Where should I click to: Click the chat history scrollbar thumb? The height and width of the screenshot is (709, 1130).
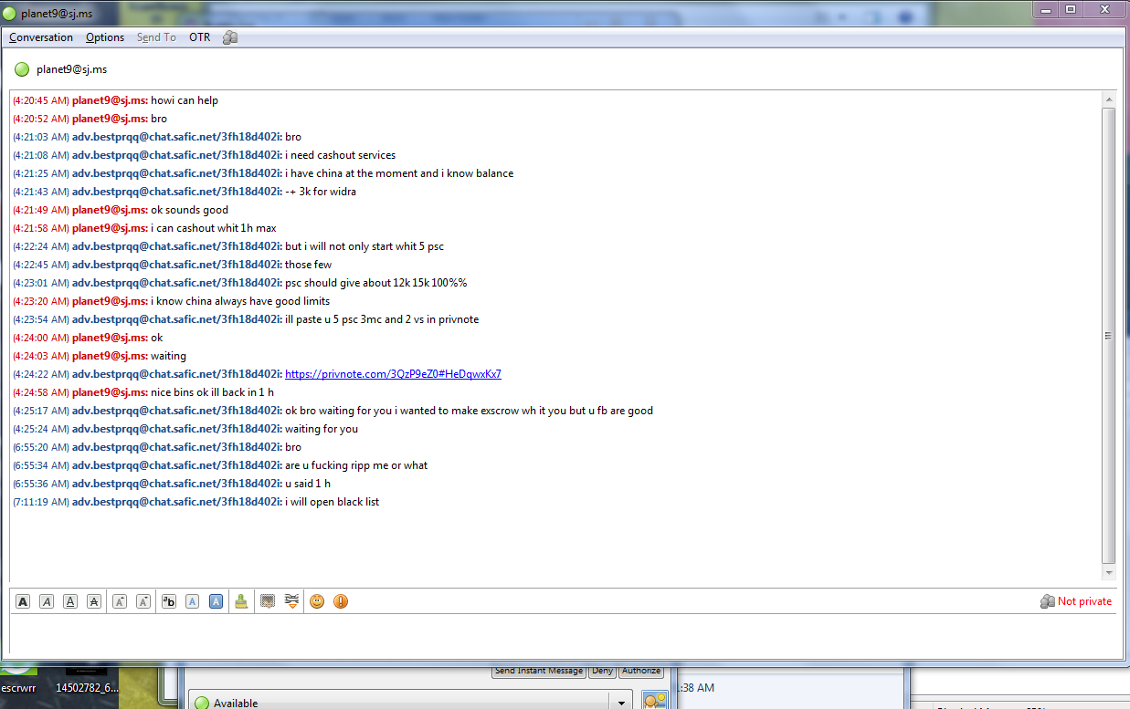point(1109,336)
